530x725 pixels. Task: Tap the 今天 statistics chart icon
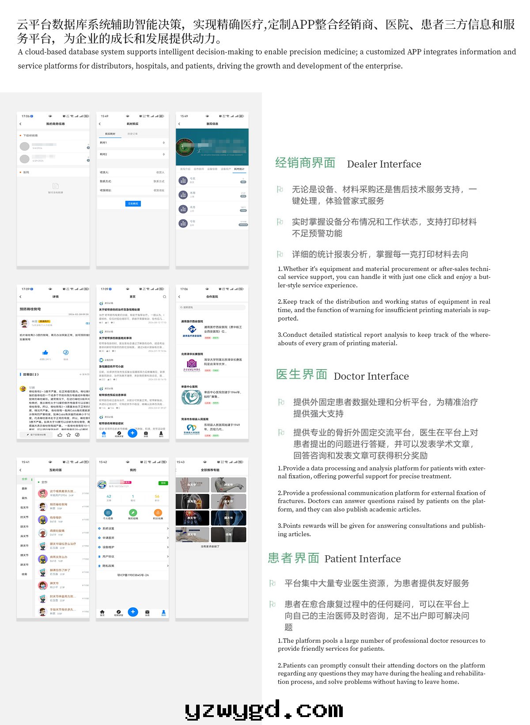tap(183, 180)
